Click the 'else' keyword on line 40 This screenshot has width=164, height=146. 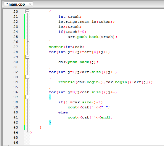click(x=63, y=112)
